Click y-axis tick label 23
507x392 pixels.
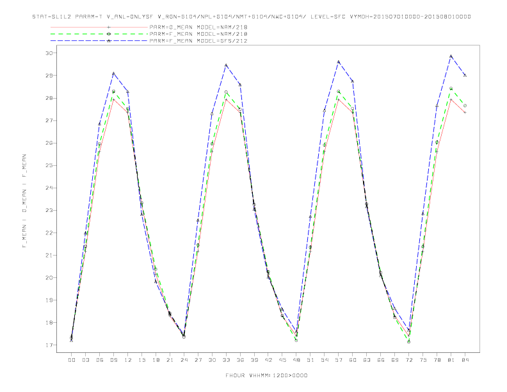49,210
